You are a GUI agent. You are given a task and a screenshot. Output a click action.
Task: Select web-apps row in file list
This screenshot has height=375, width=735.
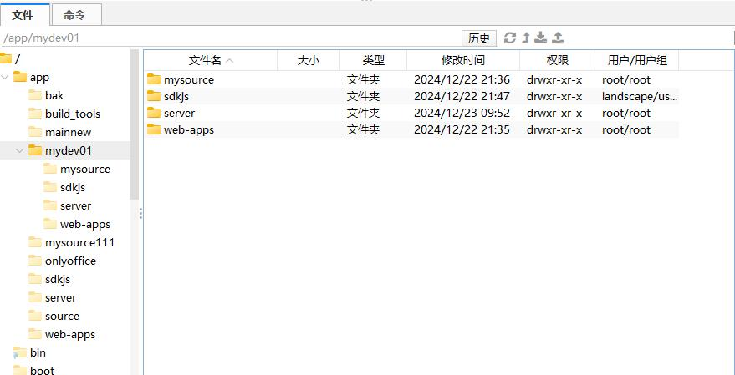tap(411, 129)
